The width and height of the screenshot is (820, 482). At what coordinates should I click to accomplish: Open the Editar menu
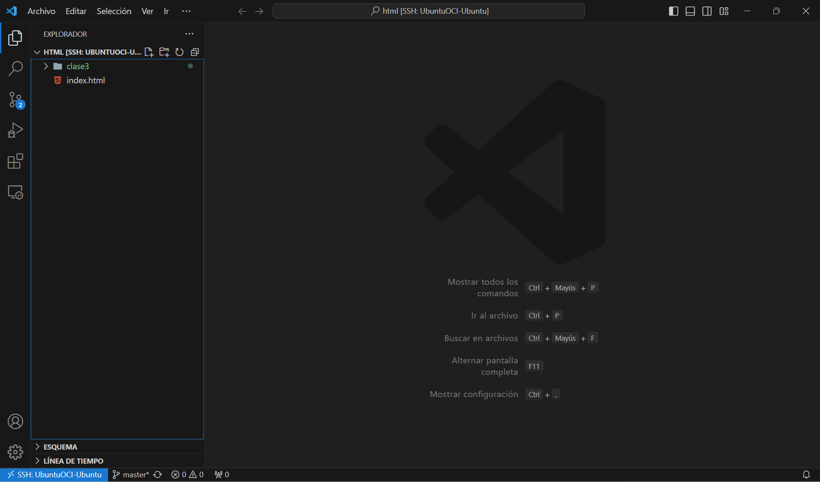tap(76, 11)
